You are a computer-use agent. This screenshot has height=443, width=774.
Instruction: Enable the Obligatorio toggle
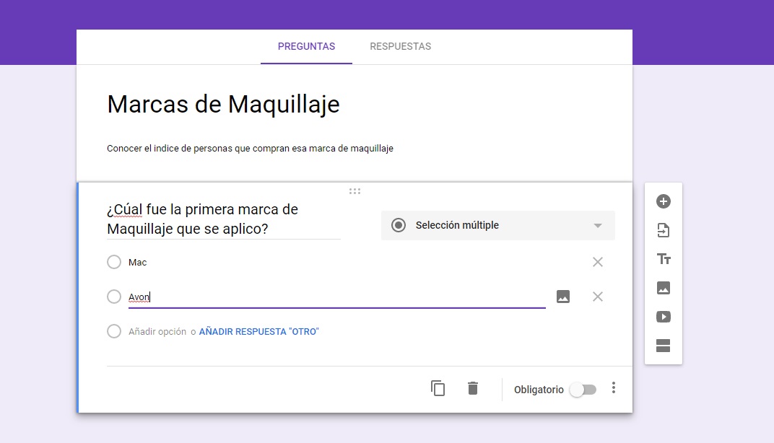(x=583, y=389)
